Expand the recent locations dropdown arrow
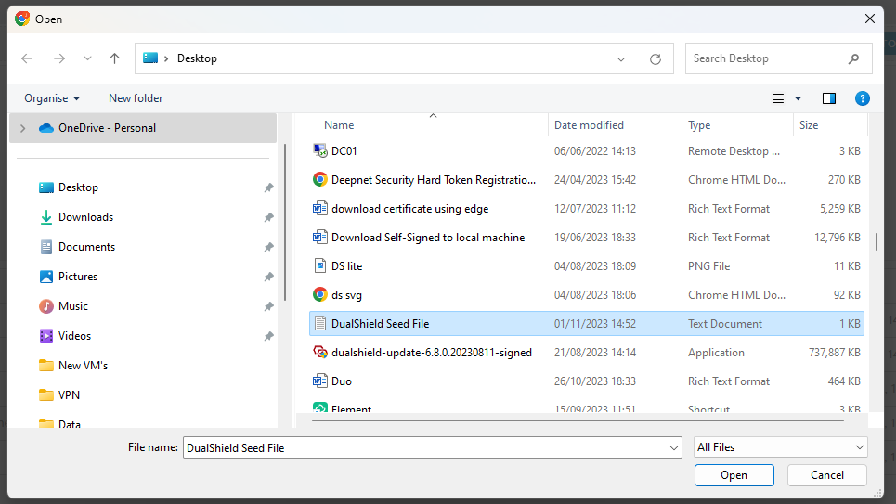 pos(87,58)
